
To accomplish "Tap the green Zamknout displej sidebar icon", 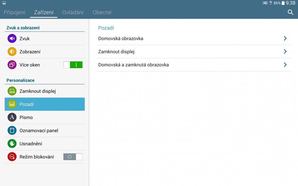I will click(x=12, y=91).
